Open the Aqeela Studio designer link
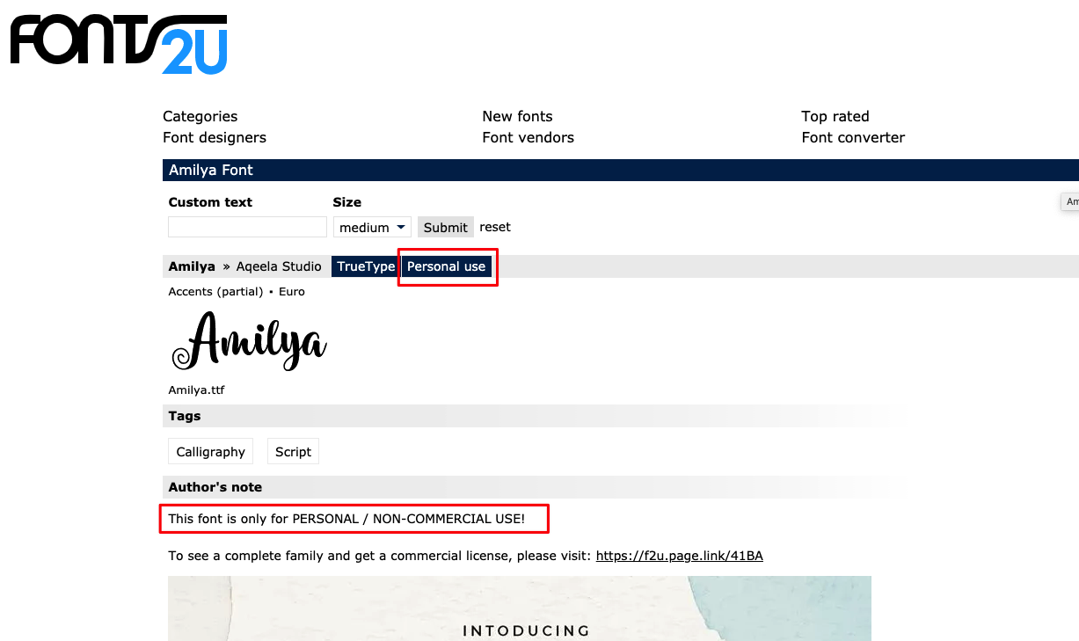1079x641 pixels. pos(279,266)
